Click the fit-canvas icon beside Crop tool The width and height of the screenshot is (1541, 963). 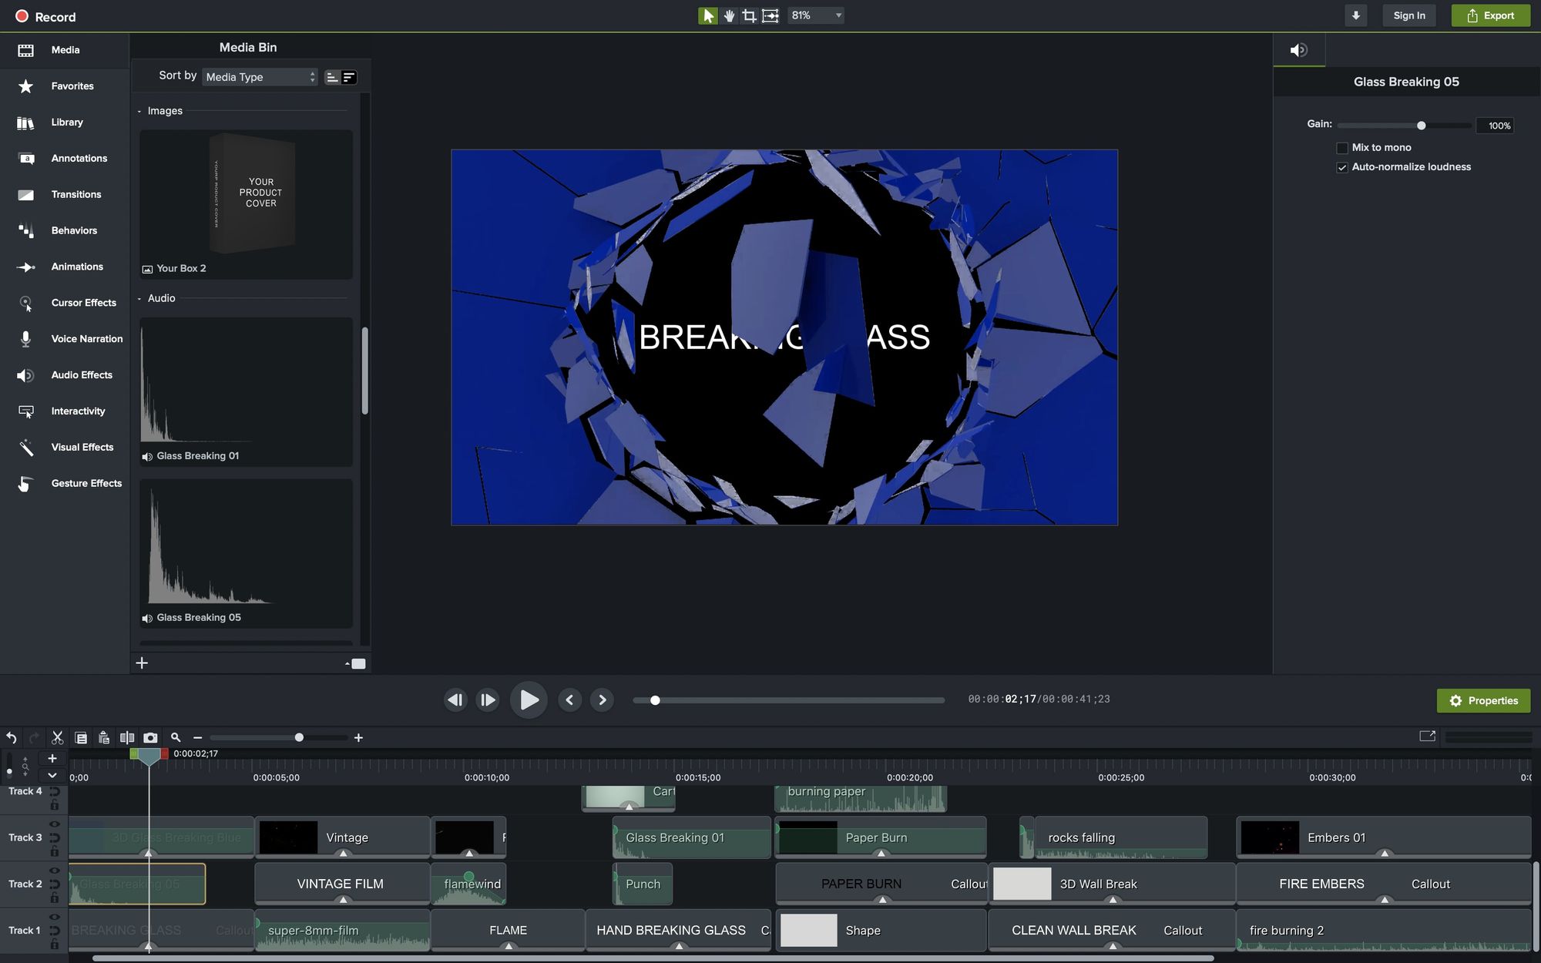(x=770, y=15)
